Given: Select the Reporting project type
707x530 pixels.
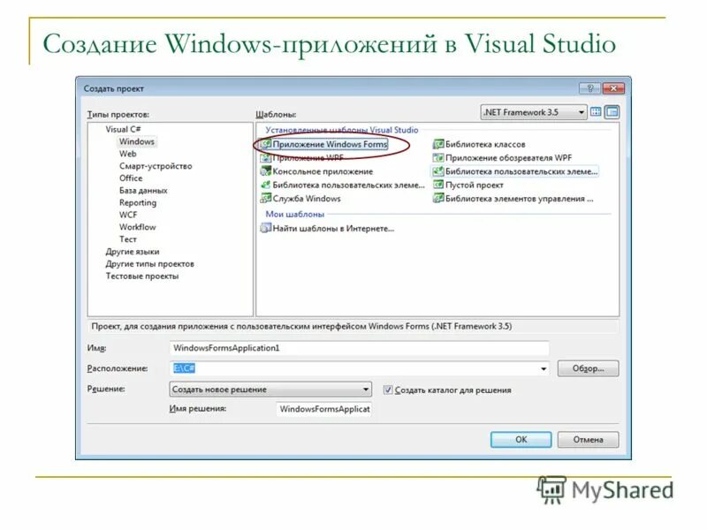Looking at the screenshot, I should click(x=138, y=203).
